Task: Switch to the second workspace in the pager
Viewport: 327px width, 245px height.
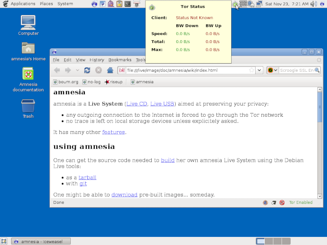Action: point(270,241)
